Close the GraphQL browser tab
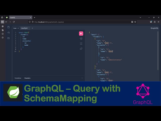This screenshot has height=121, width=161. click(30, 17)
